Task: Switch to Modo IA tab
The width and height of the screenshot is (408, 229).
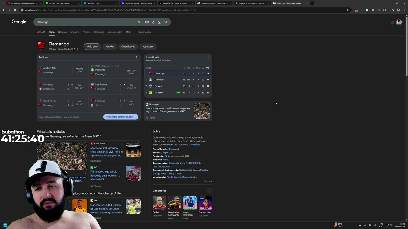Action: coord(41,32)
